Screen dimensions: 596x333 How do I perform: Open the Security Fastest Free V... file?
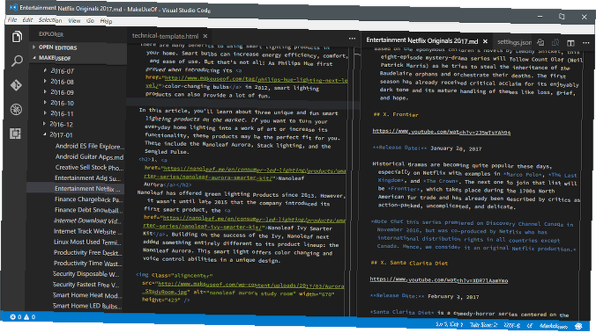[x=86, y=284]
